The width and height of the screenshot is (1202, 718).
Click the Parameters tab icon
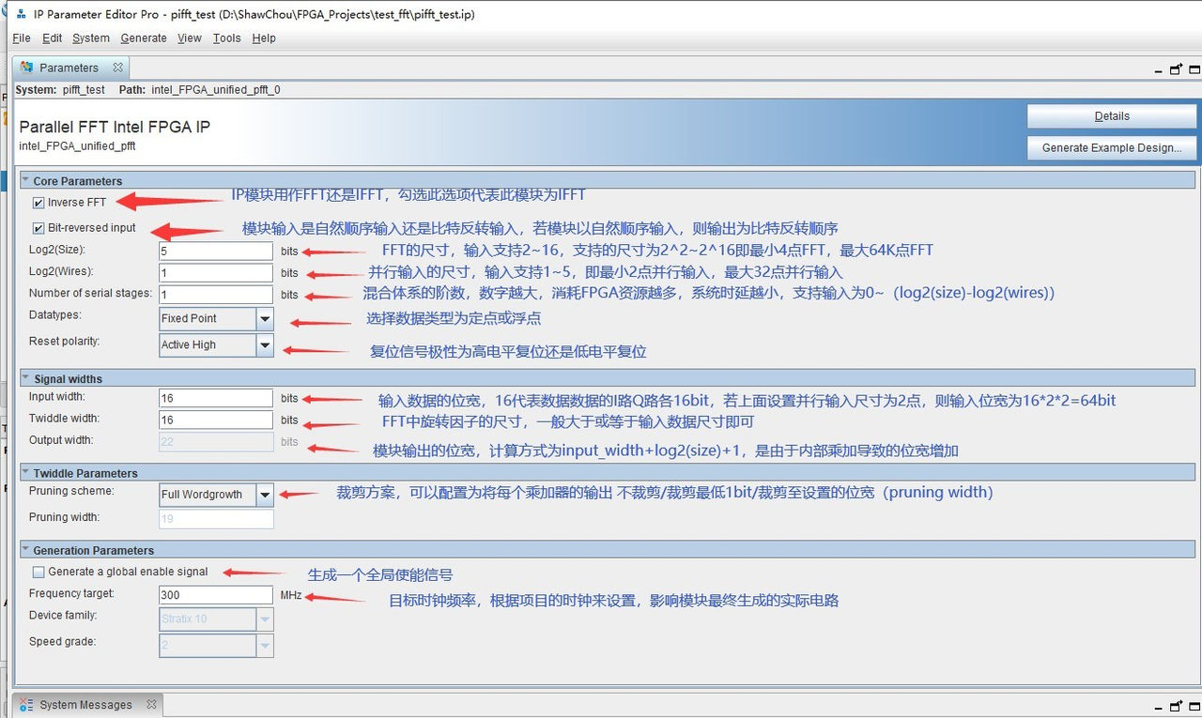(27, 68)
